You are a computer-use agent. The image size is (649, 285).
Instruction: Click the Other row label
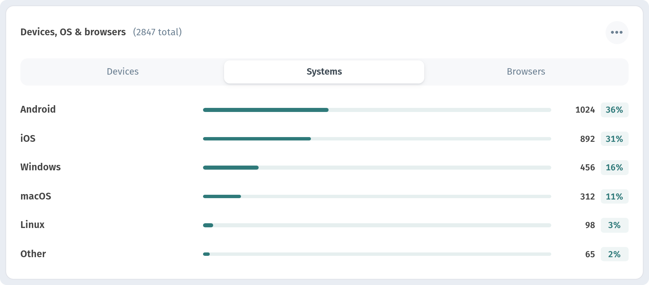pos(33,254)
